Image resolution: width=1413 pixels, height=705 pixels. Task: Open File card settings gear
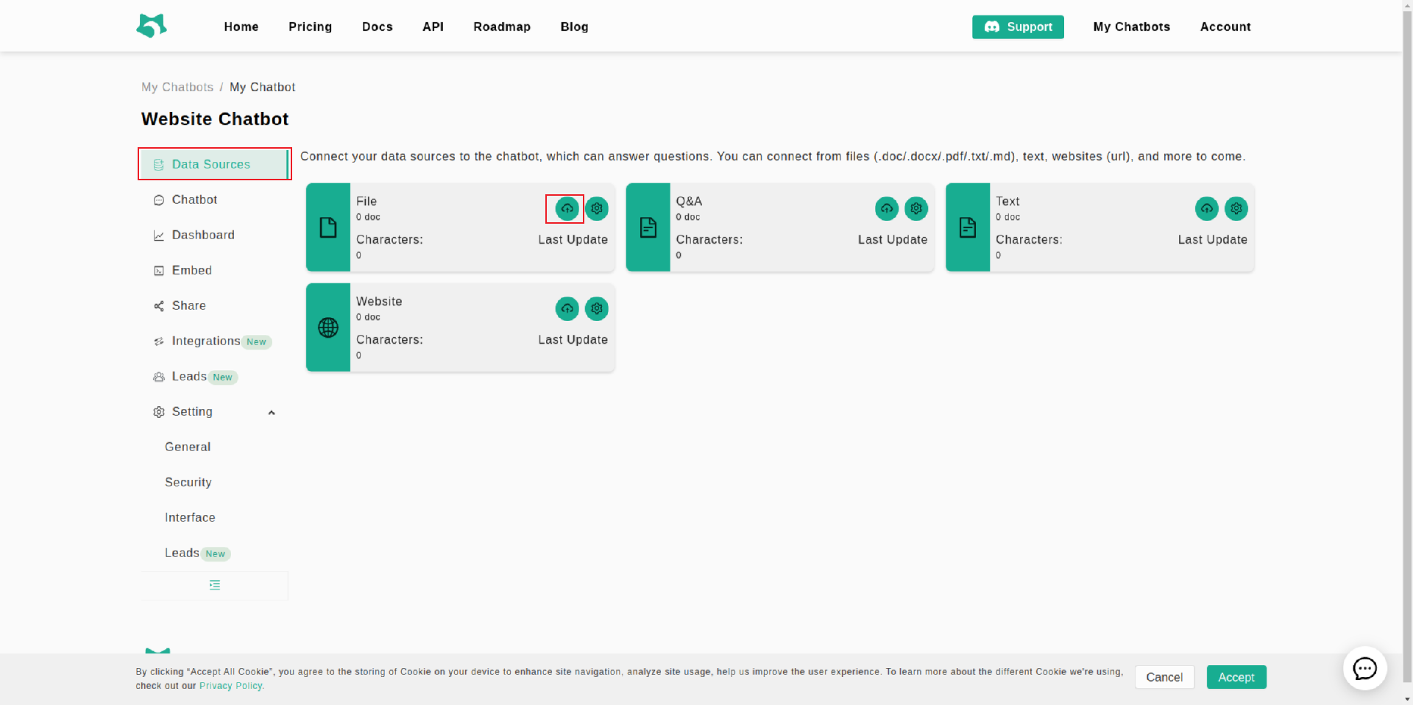(x=597, y=209)
